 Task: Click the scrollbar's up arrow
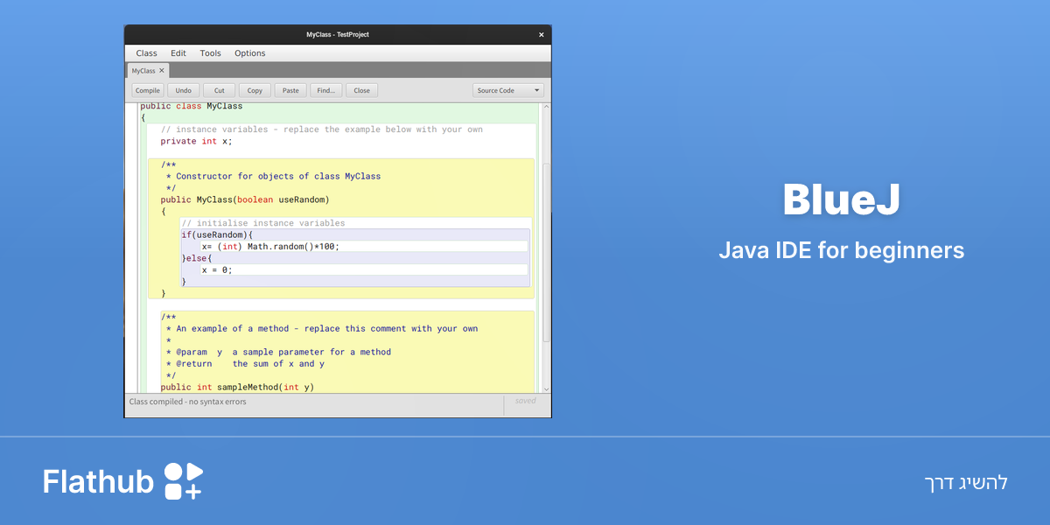point(547,107)
